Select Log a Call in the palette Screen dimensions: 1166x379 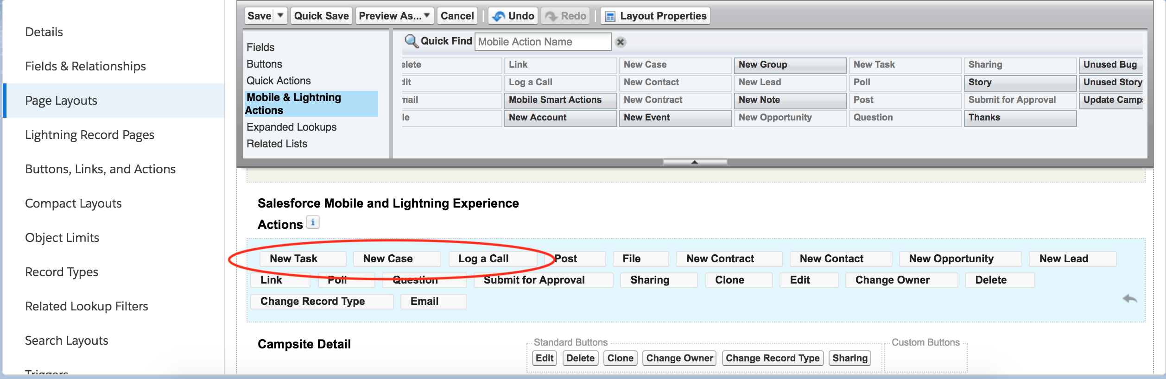tap(560, 82)
